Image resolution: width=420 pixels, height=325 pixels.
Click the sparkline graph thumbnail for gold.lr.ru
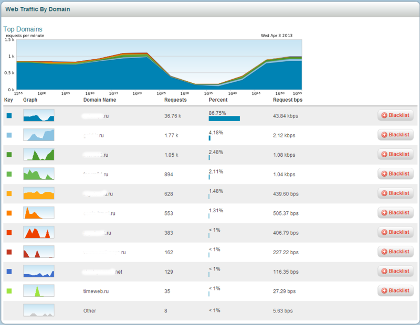[x=38, y=135]
